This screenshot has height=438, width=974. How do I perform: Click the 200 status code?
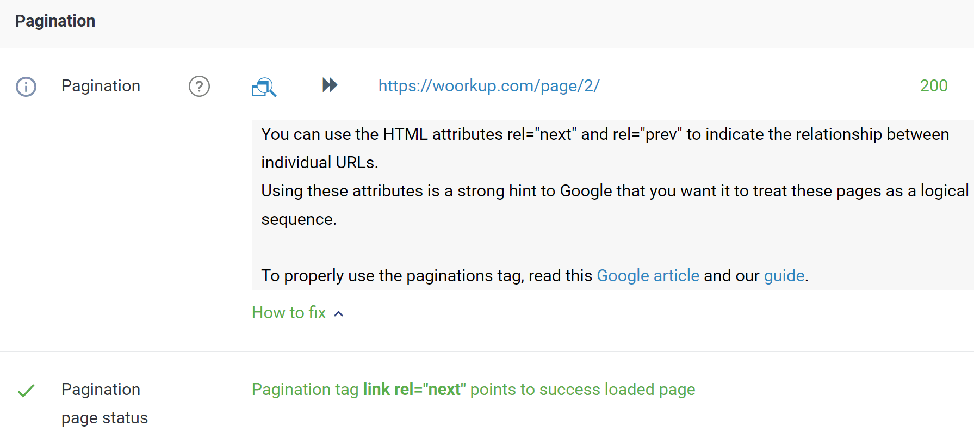933,85
